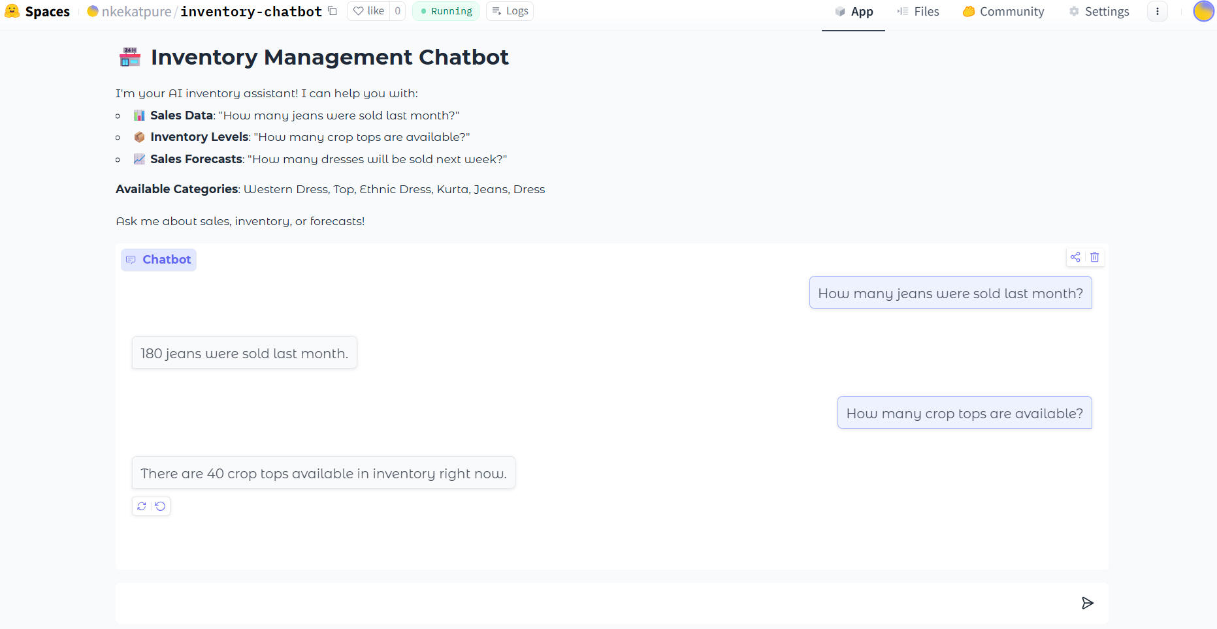Click the retry response icon

pos(142,506)
